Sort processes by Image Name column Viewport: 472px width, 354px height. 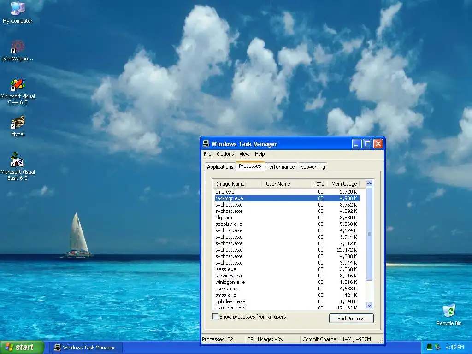[237, 183]
